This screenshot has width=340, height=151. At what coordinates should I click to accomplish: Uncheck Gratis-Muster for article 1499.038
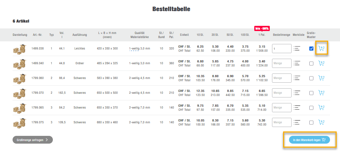(311, 49)
